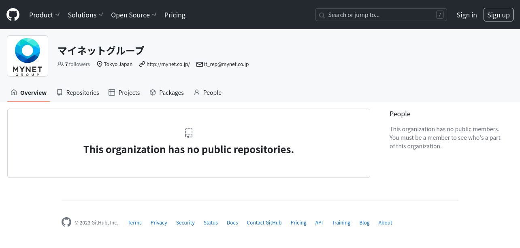Switch to the Overview tab
The height and width of the screenshot is (248, 520).
28,92
